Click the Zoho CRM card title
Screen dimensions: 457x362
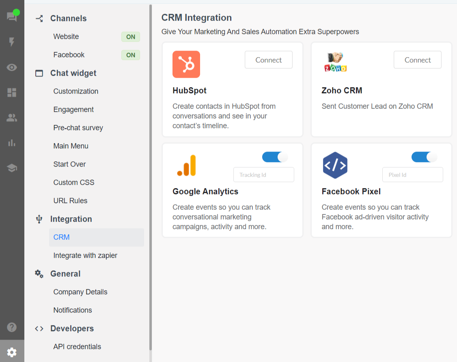click(342, 90)
